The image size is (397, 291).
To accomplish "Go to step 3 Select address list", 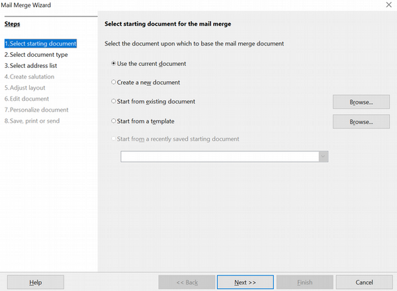I will [x=30, y=66].
